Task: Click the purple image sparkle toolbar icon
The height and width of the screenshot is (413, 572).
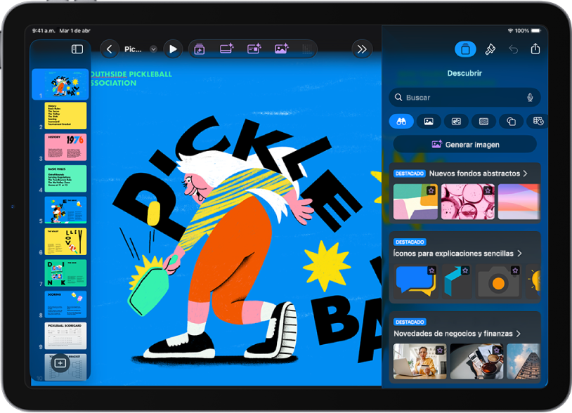Action: point(282,48)
